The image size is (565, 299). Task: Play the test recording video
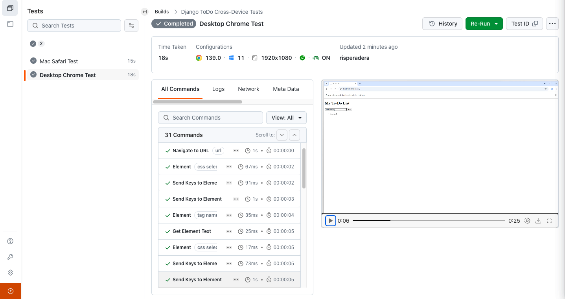[331, 221]
